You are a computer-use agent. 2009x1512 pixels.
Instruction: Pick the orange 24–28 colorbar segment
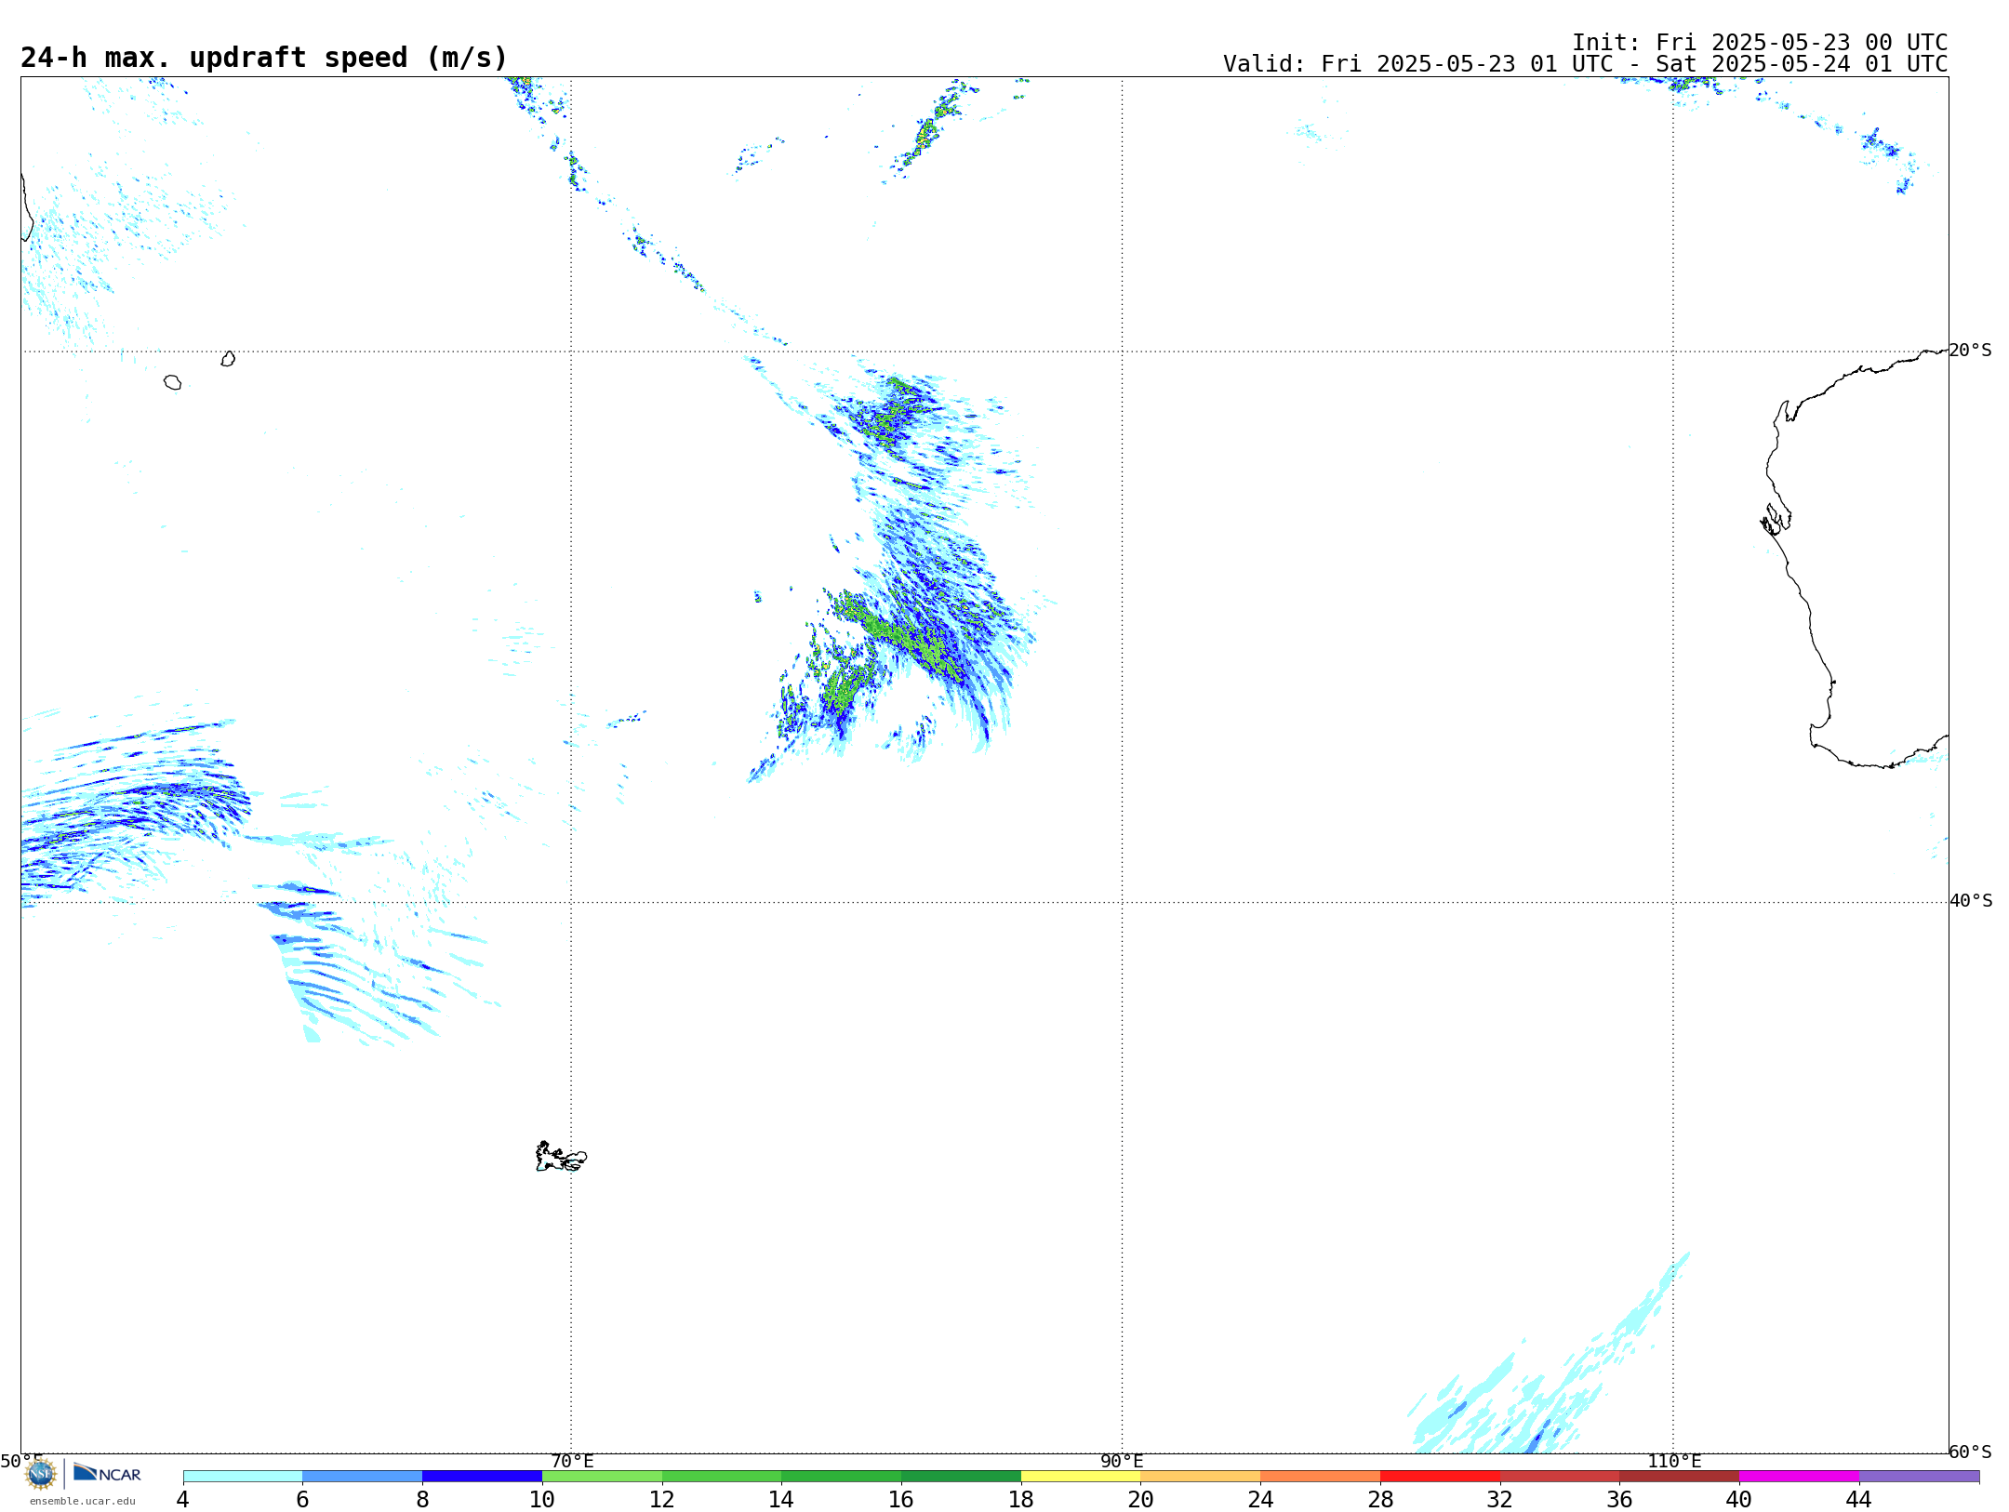[1321, 1476]
